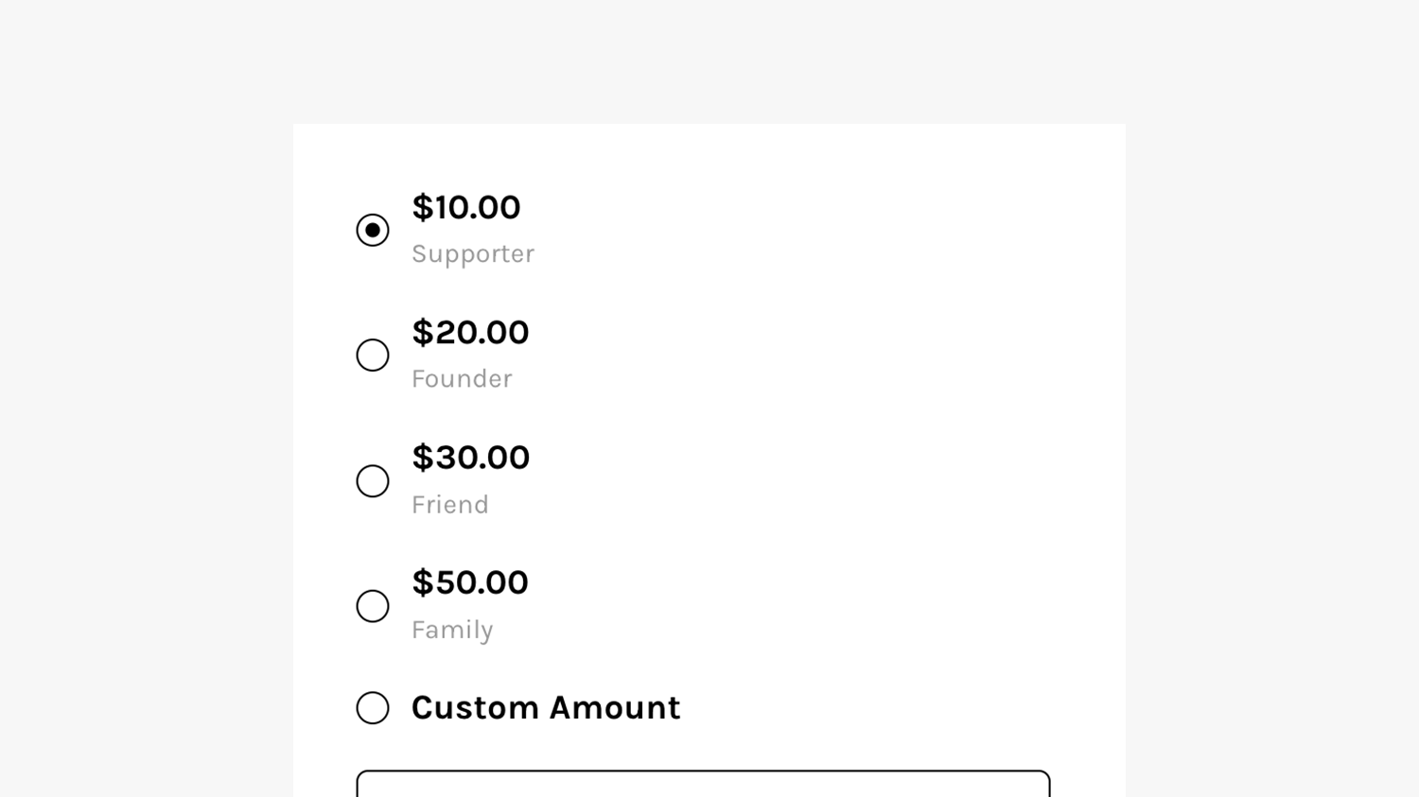Click the $10.00 amount label
1419x797 pixels.
(465, 208)
